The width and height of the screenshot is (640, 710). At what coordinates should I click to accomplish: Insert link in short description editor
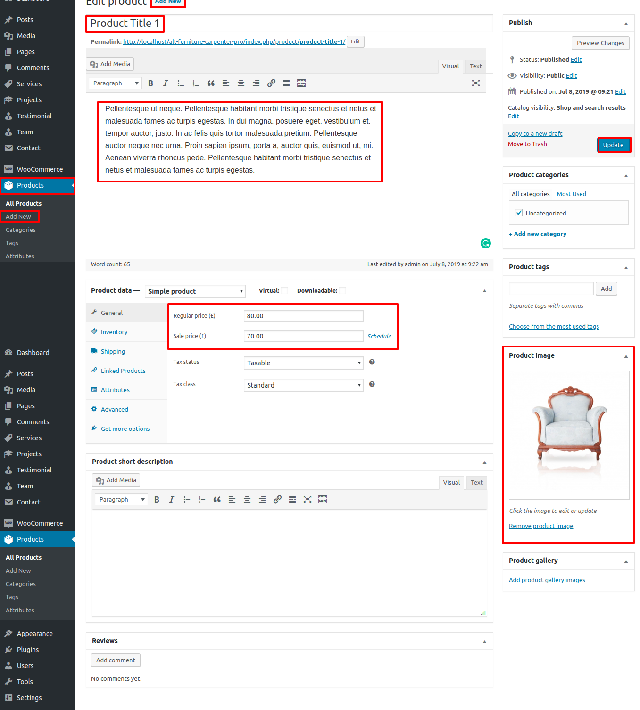[x=277, y=500]
